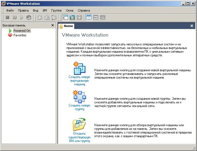
Task: Select the Appliance view toolbar icon
Action: tap(96, 17)
